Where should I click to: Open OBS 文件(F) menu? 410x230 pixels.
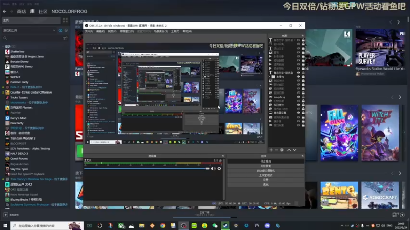tap(89, 31)
